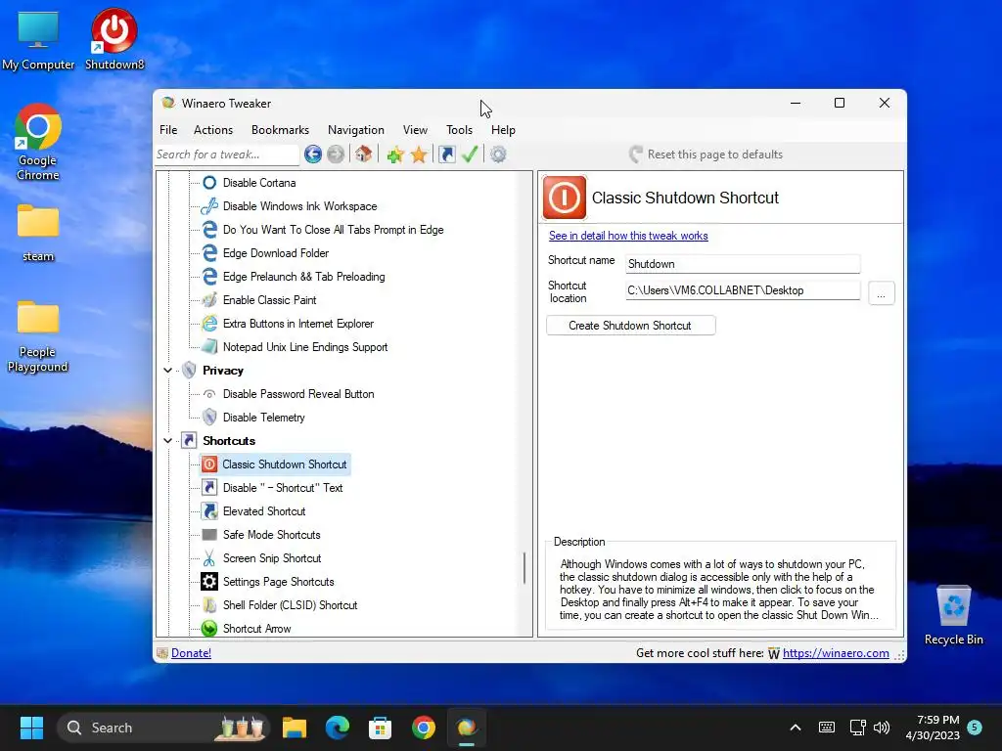Open settings via the gear toolbar icon
Image resolution: width=1002 pixels, height=751 pixels.
498,154
